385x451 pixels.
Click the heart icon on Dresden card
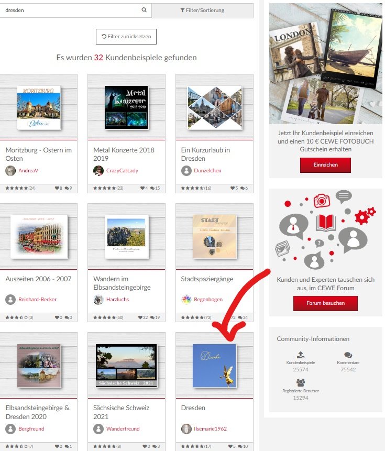230,446
